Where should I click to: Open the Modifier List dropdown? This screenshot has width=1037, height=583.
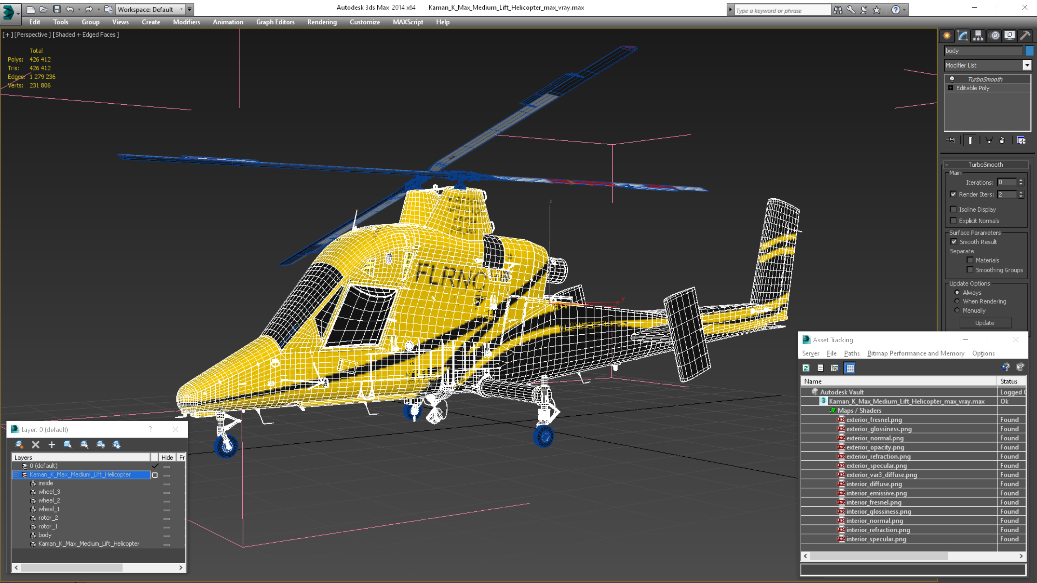pos(1027,65)
